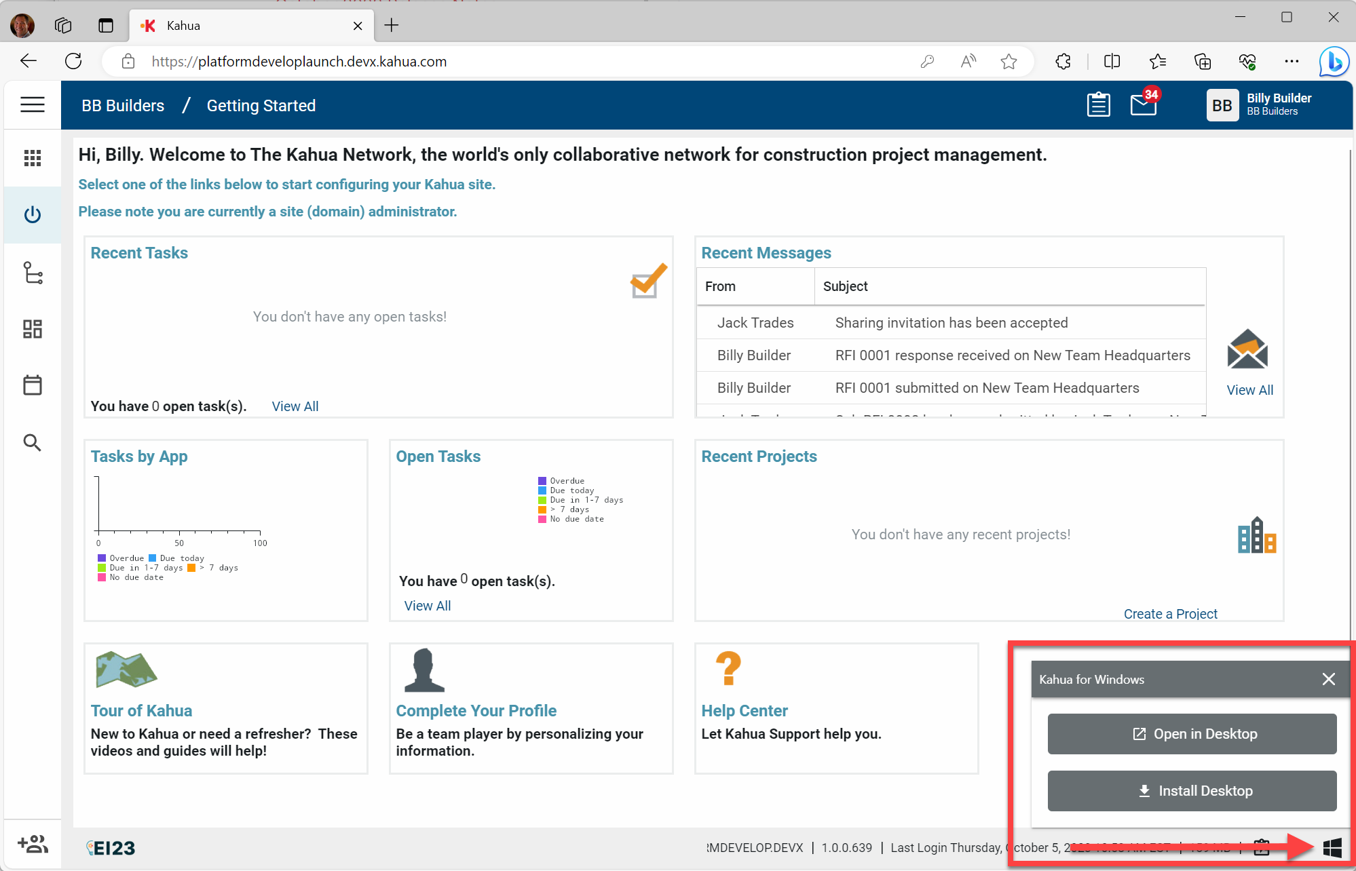Open Billy Builder user profile menu
The height and width of the screenshot is (871, 1356).
tap(1260, 105)
